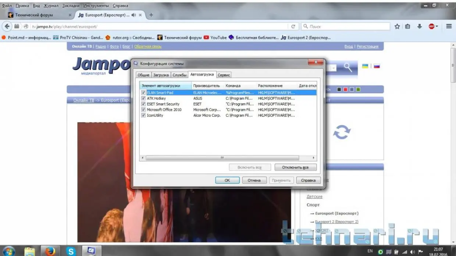456x256 pixels.
Task: Uncheck ESET Smart Security startup item
Action: [143, 104]
